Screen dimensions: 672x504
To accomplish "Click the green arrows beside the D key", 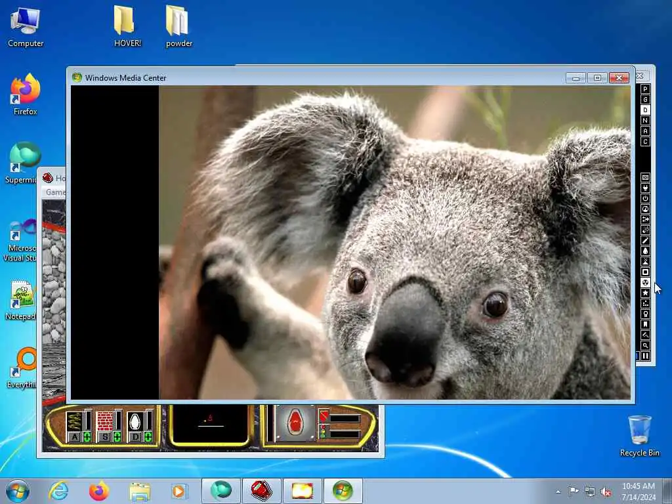I will point(148,437).
